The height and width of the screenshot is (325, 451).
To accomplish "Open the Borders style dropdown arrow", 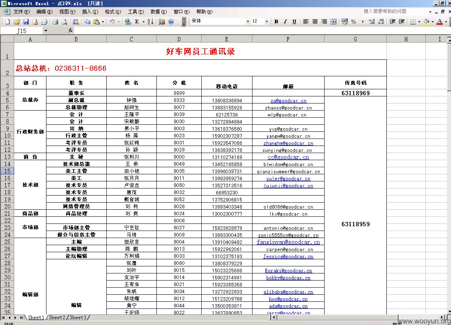I will click(419, 22).
